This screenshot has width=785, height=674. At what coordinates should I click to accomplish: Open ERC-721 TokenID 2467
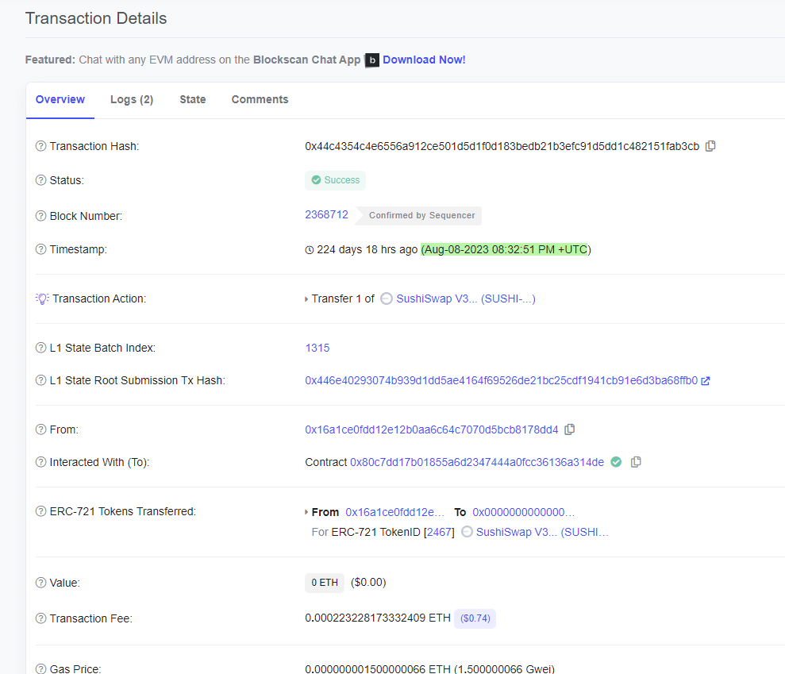tap(441, 532)
